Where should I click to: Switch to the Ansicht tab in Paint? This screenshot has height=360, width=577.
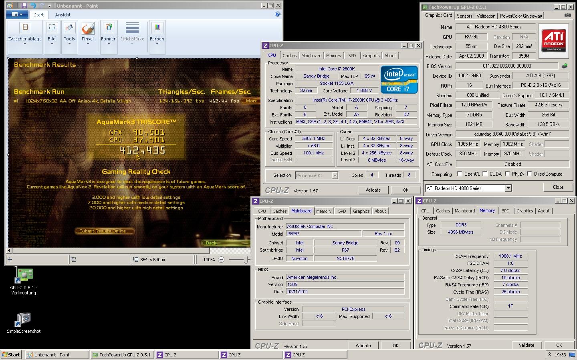(63, 15)
